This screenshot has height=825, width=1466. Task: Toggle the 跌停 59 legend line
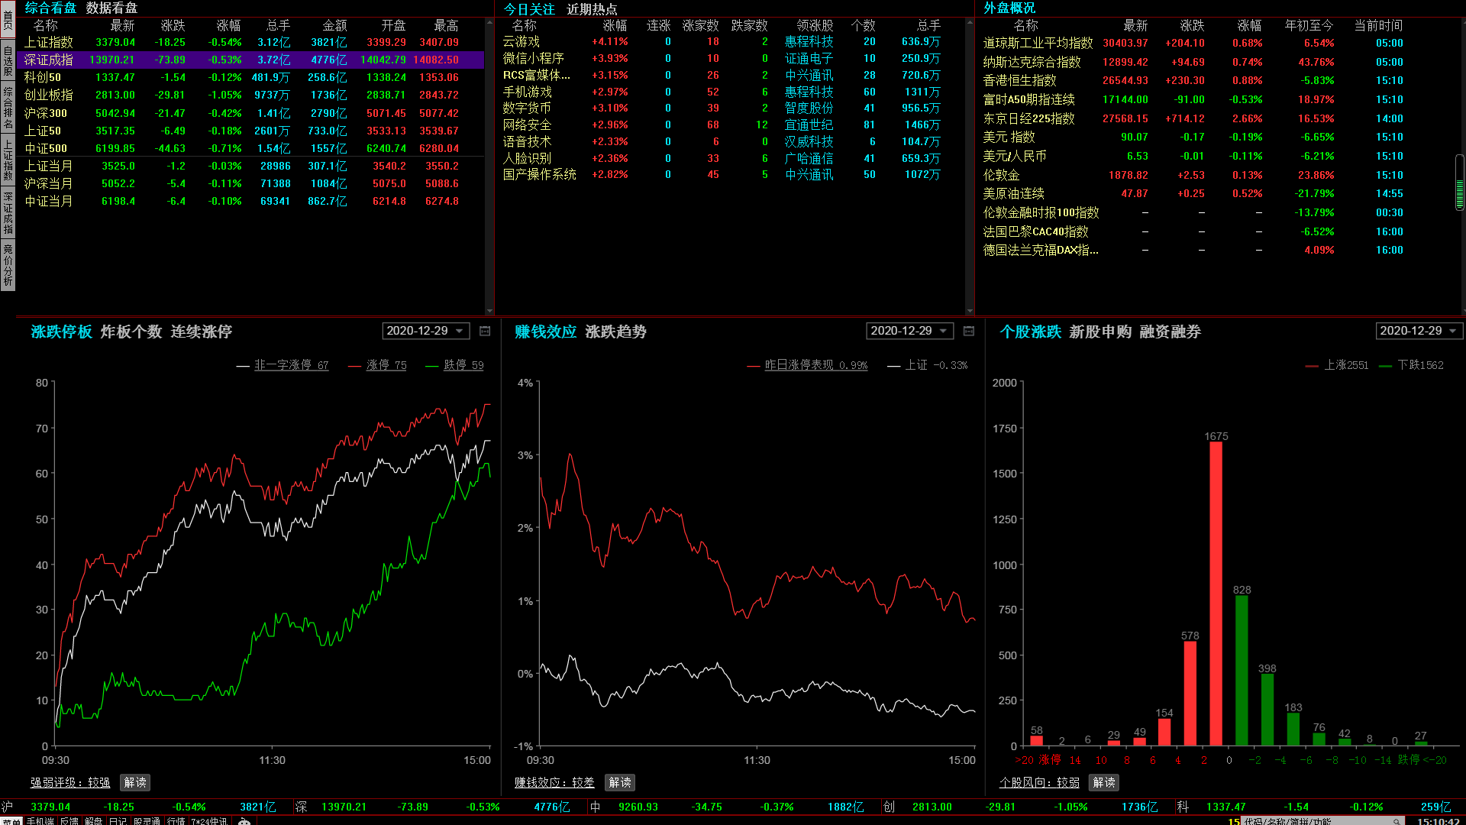454,365
